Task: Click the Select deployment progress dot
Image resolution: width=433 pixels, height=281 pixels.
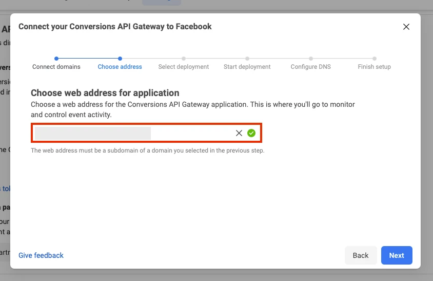Action: (x=184, y=59)
